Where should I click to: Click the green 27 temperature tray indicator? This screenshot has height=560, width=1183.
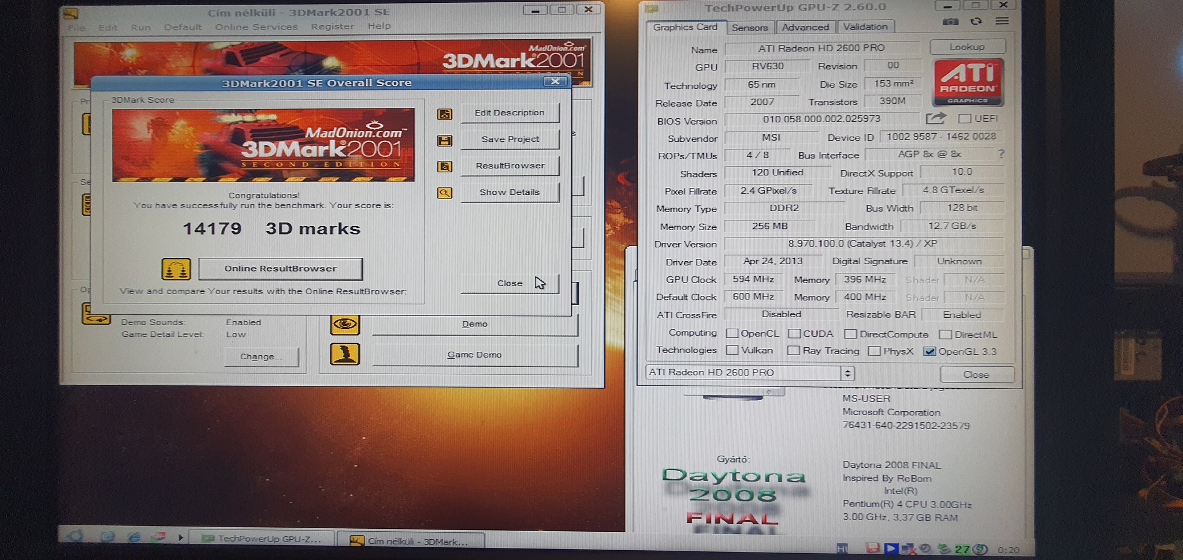click(962, 549)
